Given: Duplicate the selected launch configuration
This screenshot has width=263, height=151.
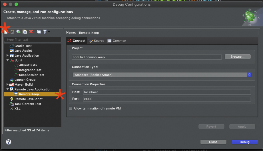Looking at the screenshot, I should pos(25,32).
